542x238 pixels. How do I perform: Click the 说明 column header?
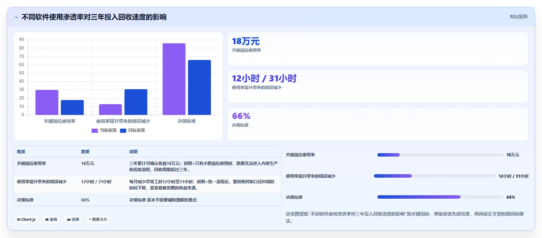click(x=133, y=152)
